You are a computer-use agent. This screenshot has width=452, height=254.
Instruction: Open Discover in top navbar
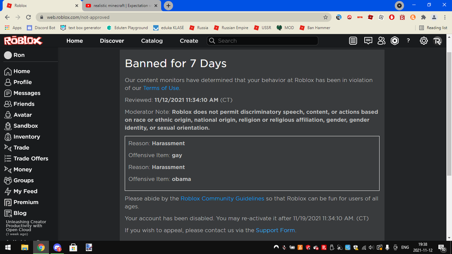point(112,41)
